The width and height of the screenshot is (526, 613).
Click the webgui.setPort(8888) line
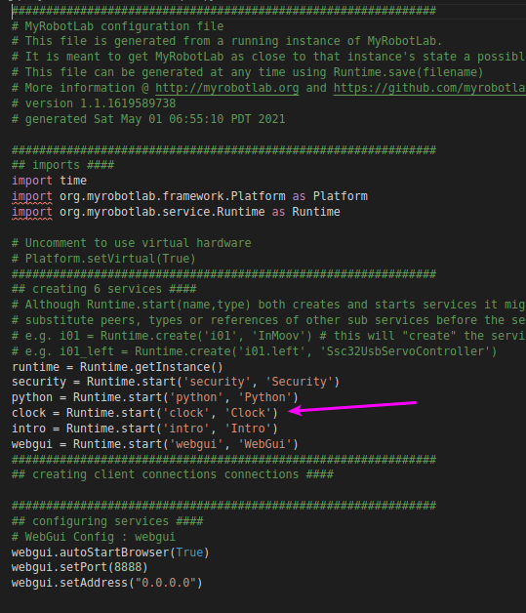80,568
